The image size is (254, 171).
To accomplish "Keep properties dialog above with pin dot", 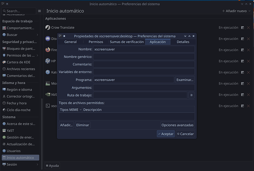I will tap(64, 36).
